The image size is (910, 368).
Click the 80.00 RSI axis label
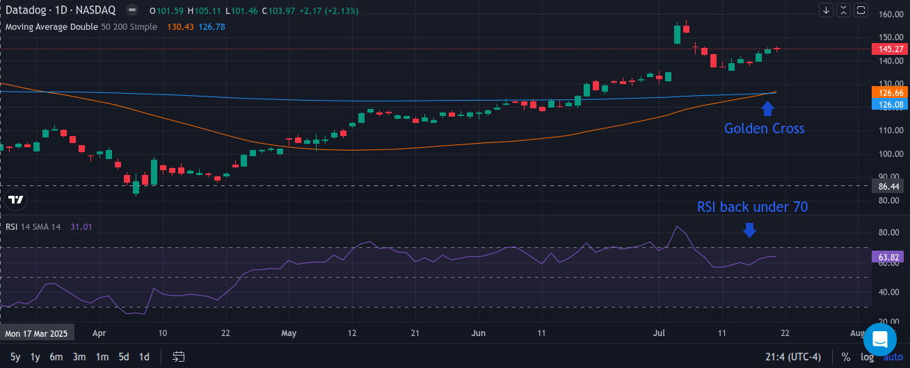[x=888, y=233]
